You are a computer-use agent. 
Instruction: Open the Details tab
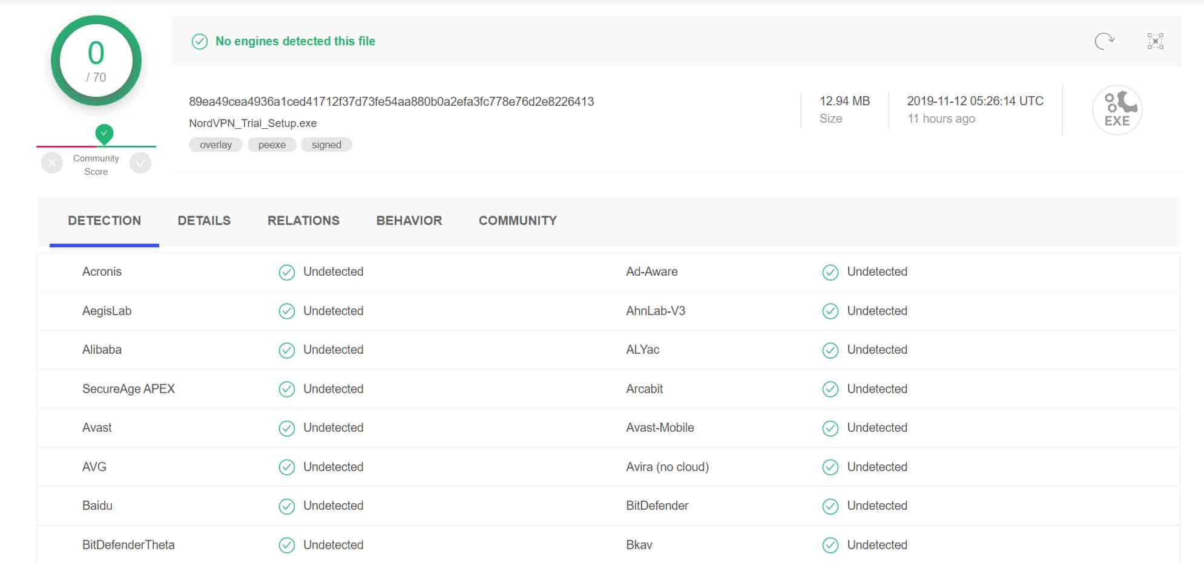[204, 221]
